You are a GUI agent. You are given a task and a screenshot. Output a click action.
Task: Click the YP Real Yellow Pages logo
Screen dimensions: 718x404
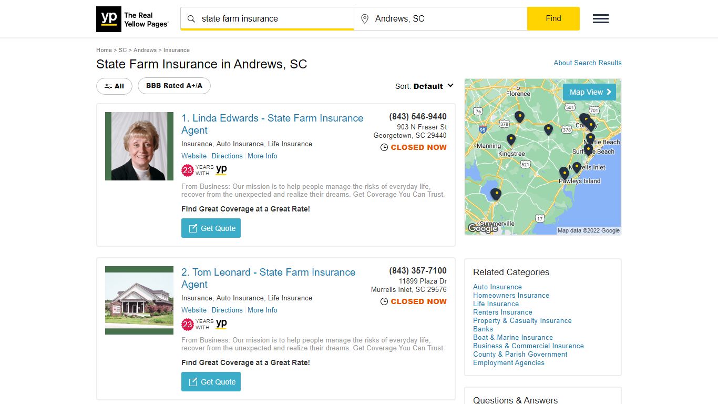click(132, 19)
